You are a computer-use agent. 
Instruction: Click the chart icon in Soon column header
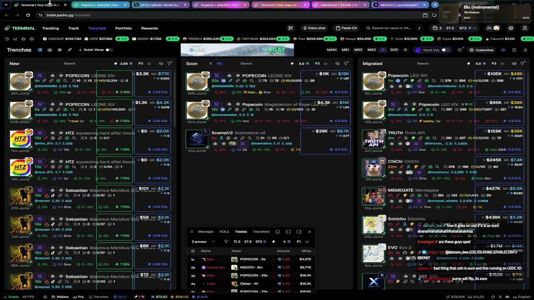(x=326, y=64)
